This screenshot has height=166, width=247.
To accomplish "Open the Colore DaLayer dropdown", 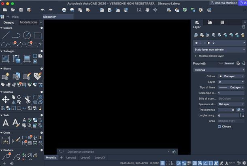I will pos(231,76).
